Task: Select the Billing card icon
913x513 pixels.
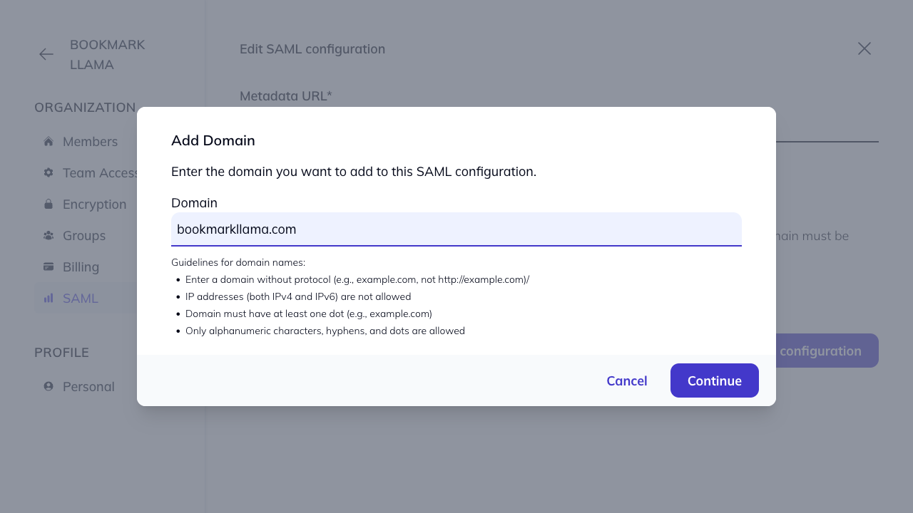Action: [47, 266]
